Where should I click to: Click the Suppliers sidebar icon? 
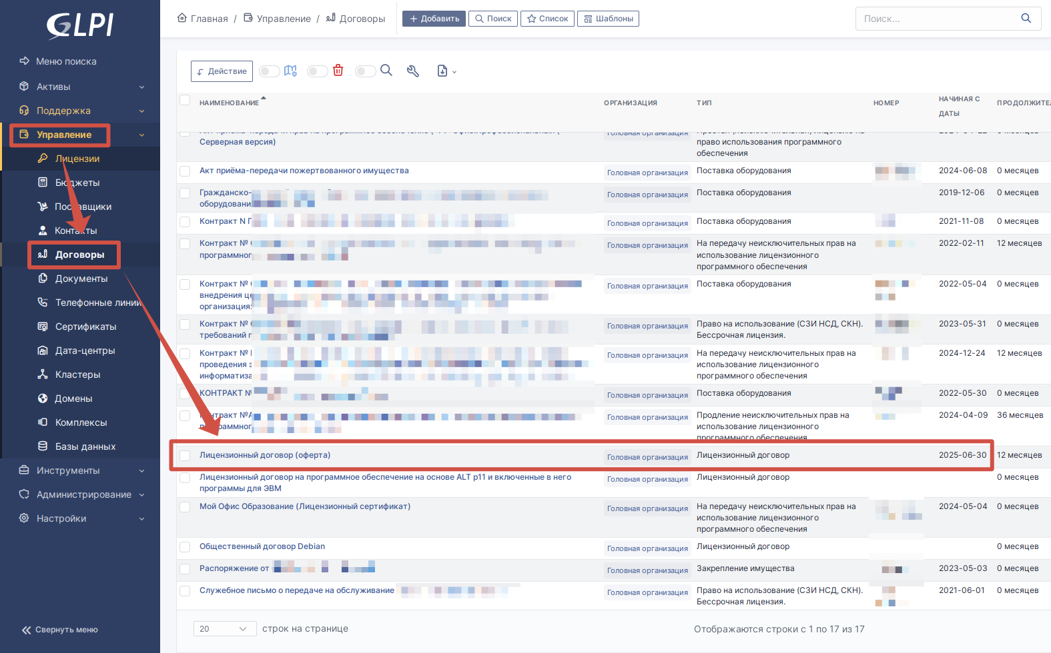click(x=43, y=207)
